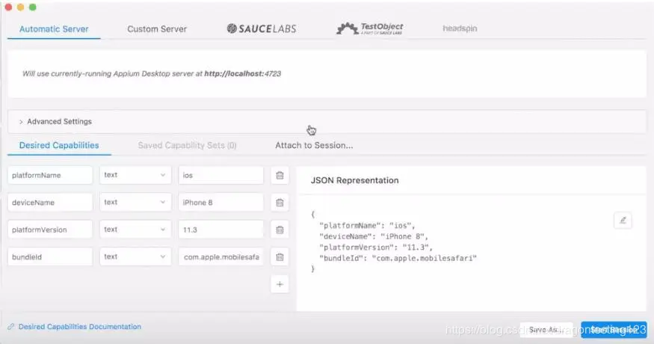Click the "platformVersion" line in JSON

point(376,247)
